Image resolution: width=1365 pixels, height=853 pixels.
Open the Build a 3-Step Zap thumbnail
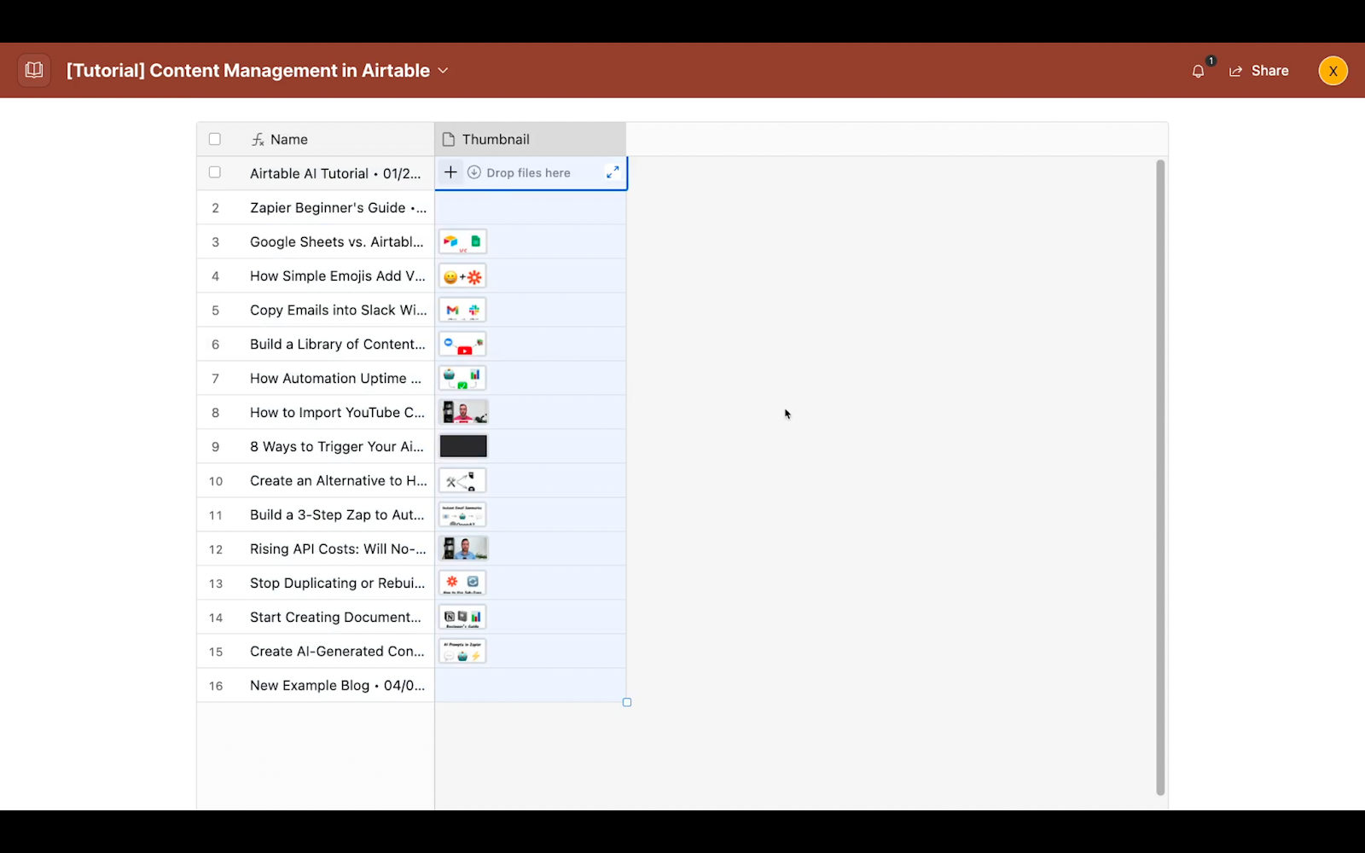point(463,514)
